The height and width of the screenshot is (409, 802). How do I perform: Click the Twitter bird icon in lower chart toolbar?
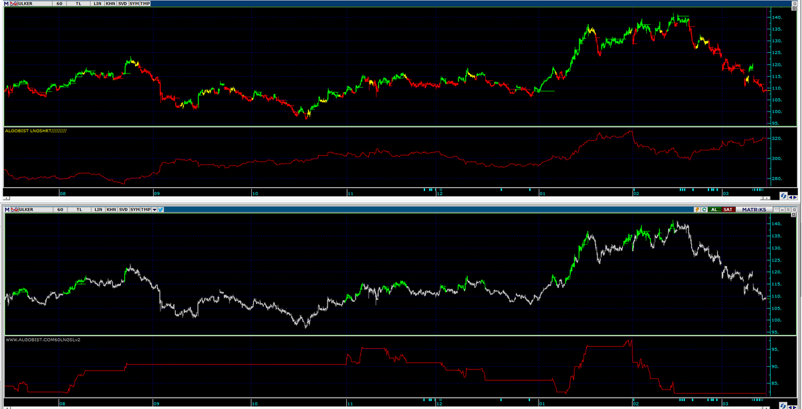[160, 209]
